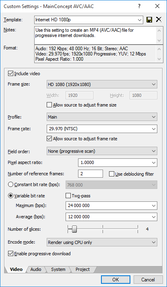Tick the Two-pass checkbox
The height and width of the screenshot is (287, 167).
(68, 196)
